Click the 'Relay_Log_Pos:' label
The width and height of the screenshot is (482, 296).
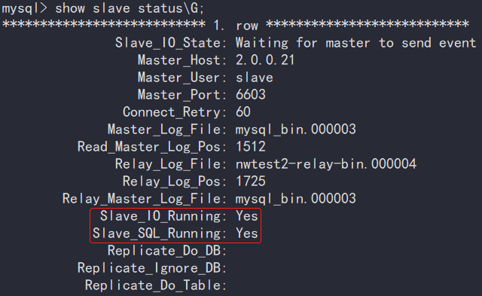(x=175, y=182)
